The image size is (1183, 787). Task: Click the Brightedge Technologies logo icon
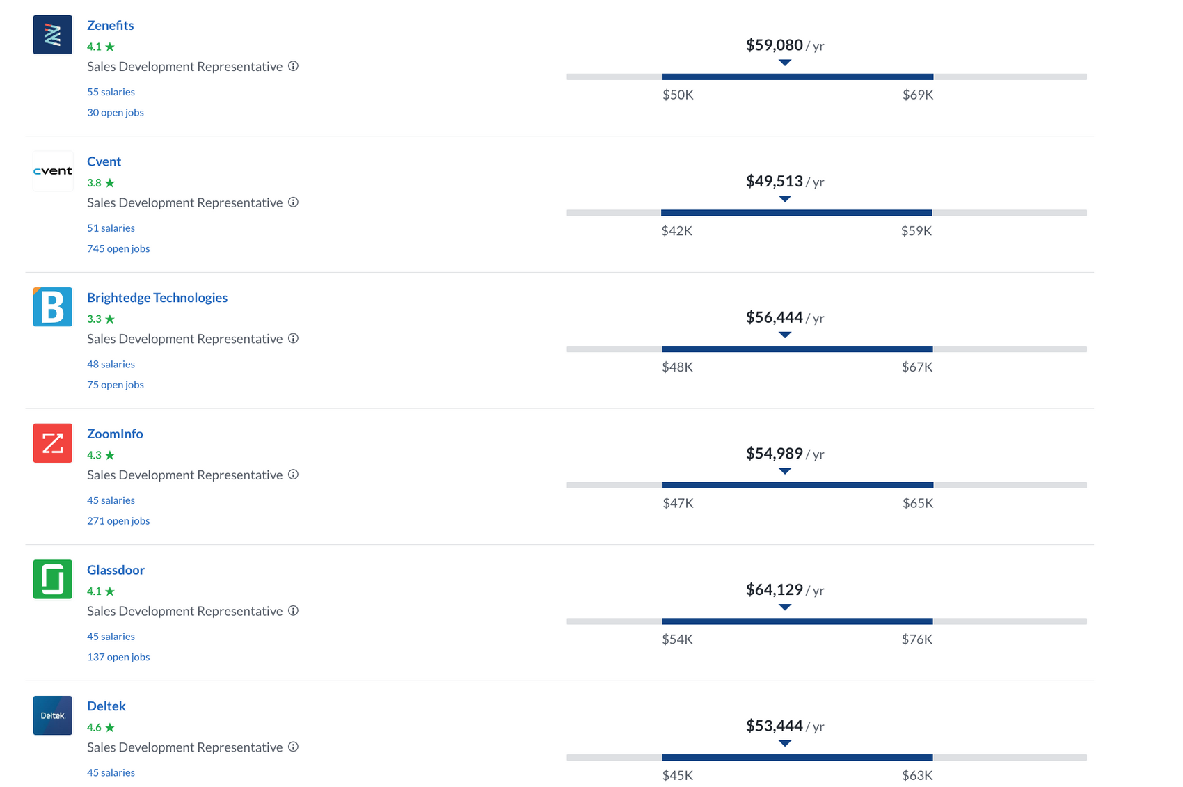click(x=52, y=307)
